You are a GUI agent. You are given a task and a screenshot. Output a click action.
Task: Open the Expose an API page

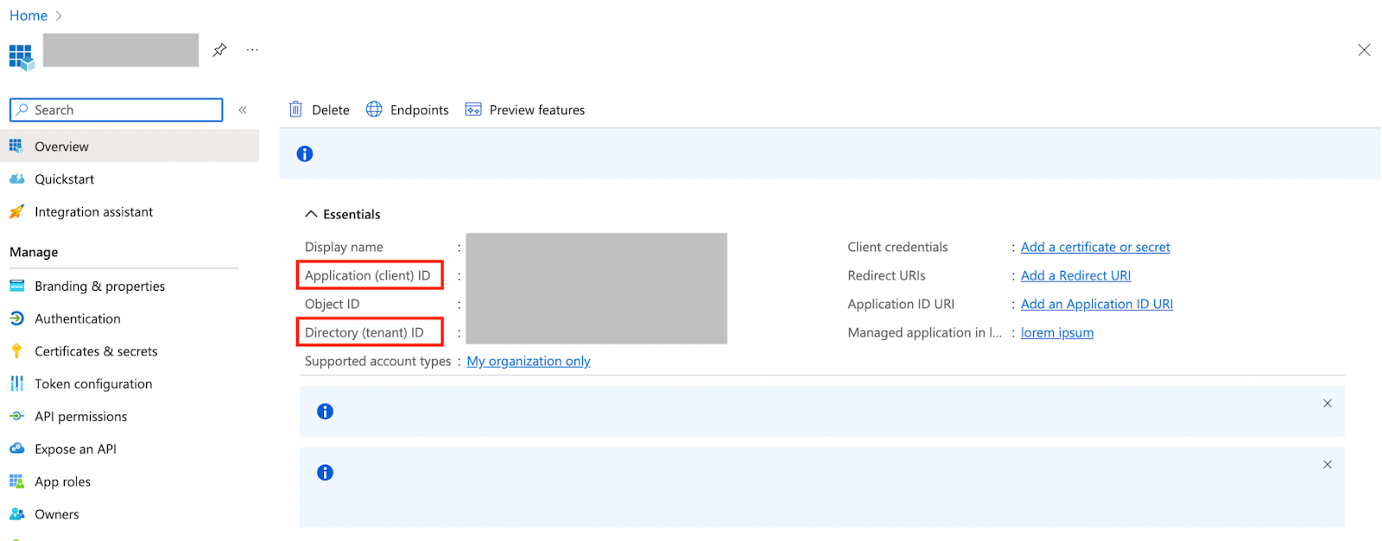[x=75, y=449]
